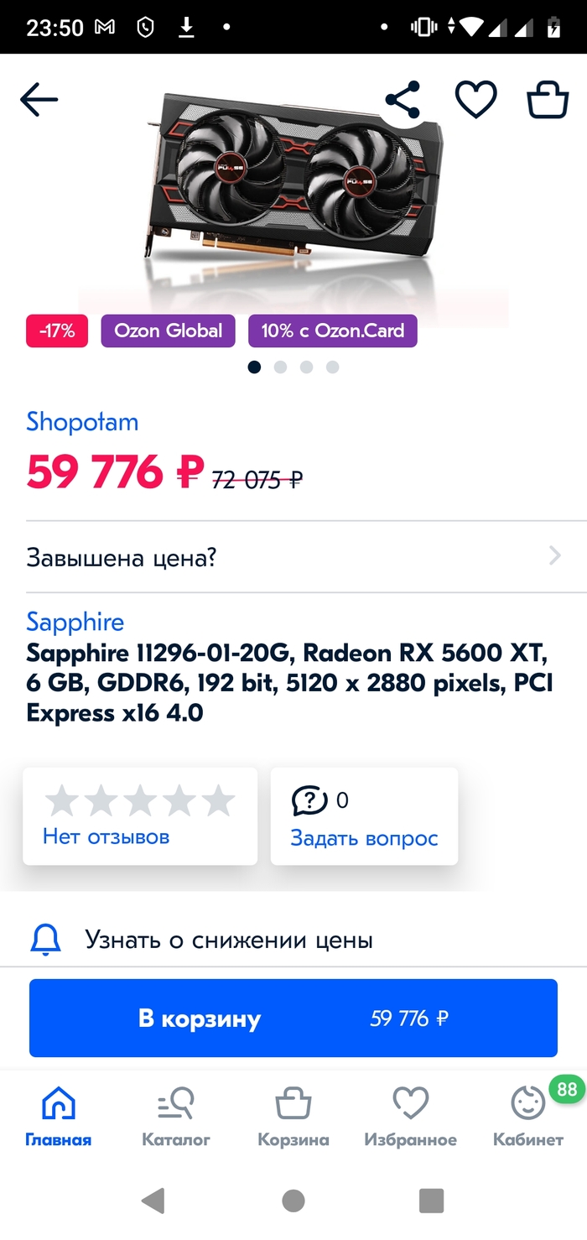Screen dimensions: 587x1240
Task: Open the Sapphire brand link
Action: coord(75,622)
